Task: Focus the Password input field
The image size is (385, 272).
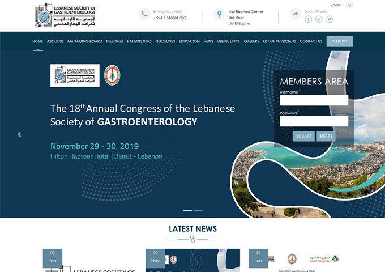Action: tap(314, 121)
